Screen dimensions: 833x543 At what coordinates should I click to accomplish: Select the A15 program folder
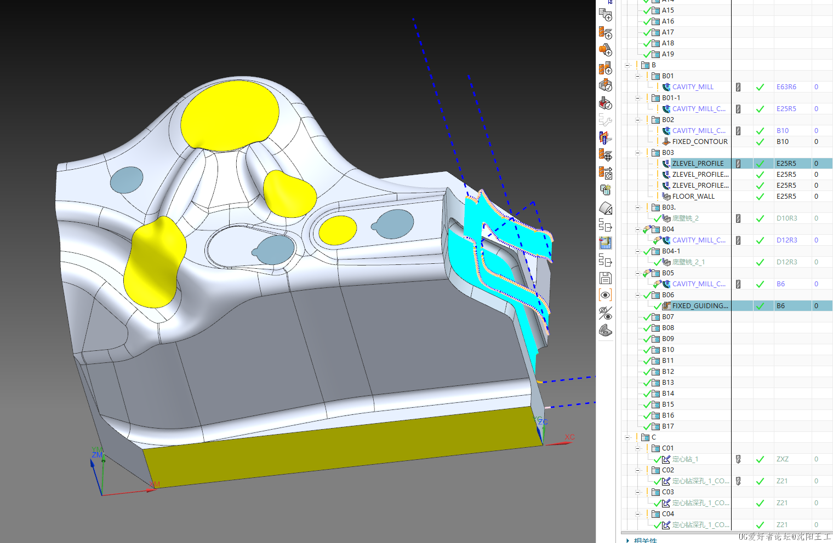[667, 10]
